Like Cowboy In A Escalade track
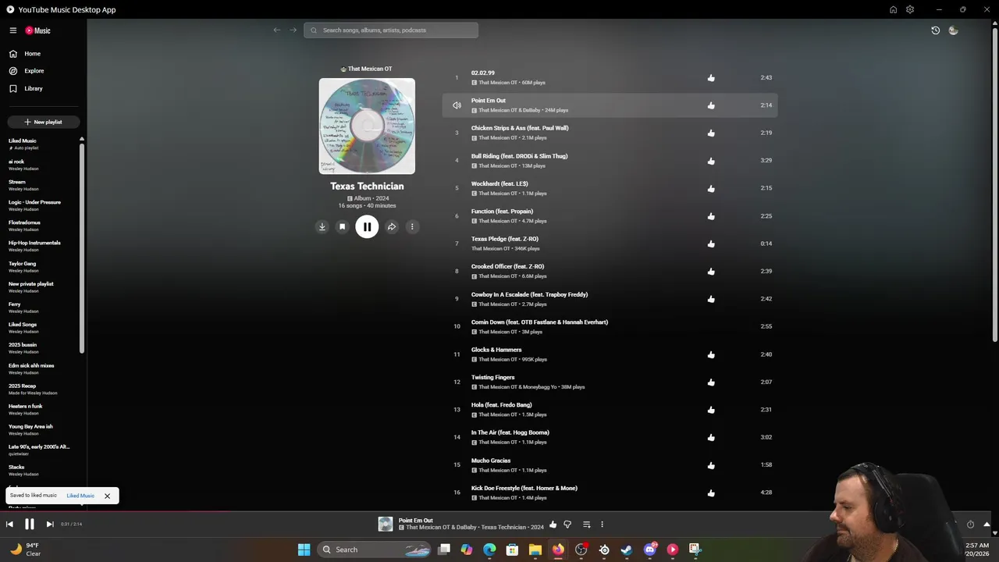The width and height of the screenshot is (999, 562). 711,299
